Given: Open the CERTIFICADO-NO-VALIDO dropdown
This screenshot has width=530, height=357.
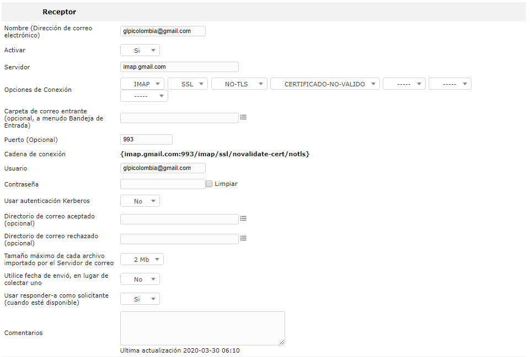Looking at the screenshot, I should 325,84.
